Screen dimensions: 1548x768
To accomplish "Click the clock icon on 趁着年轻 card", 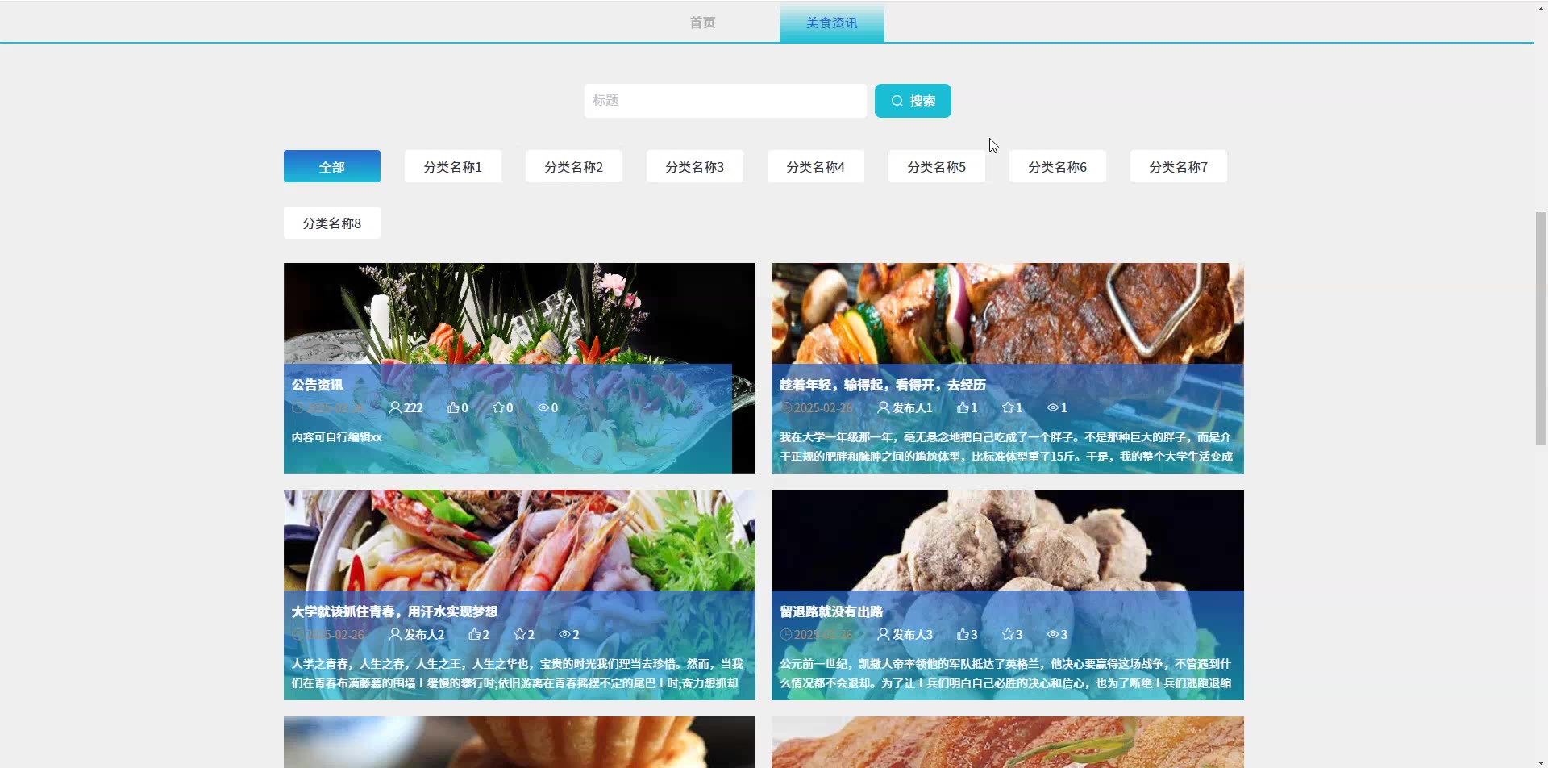I will [x=785, y=408].
